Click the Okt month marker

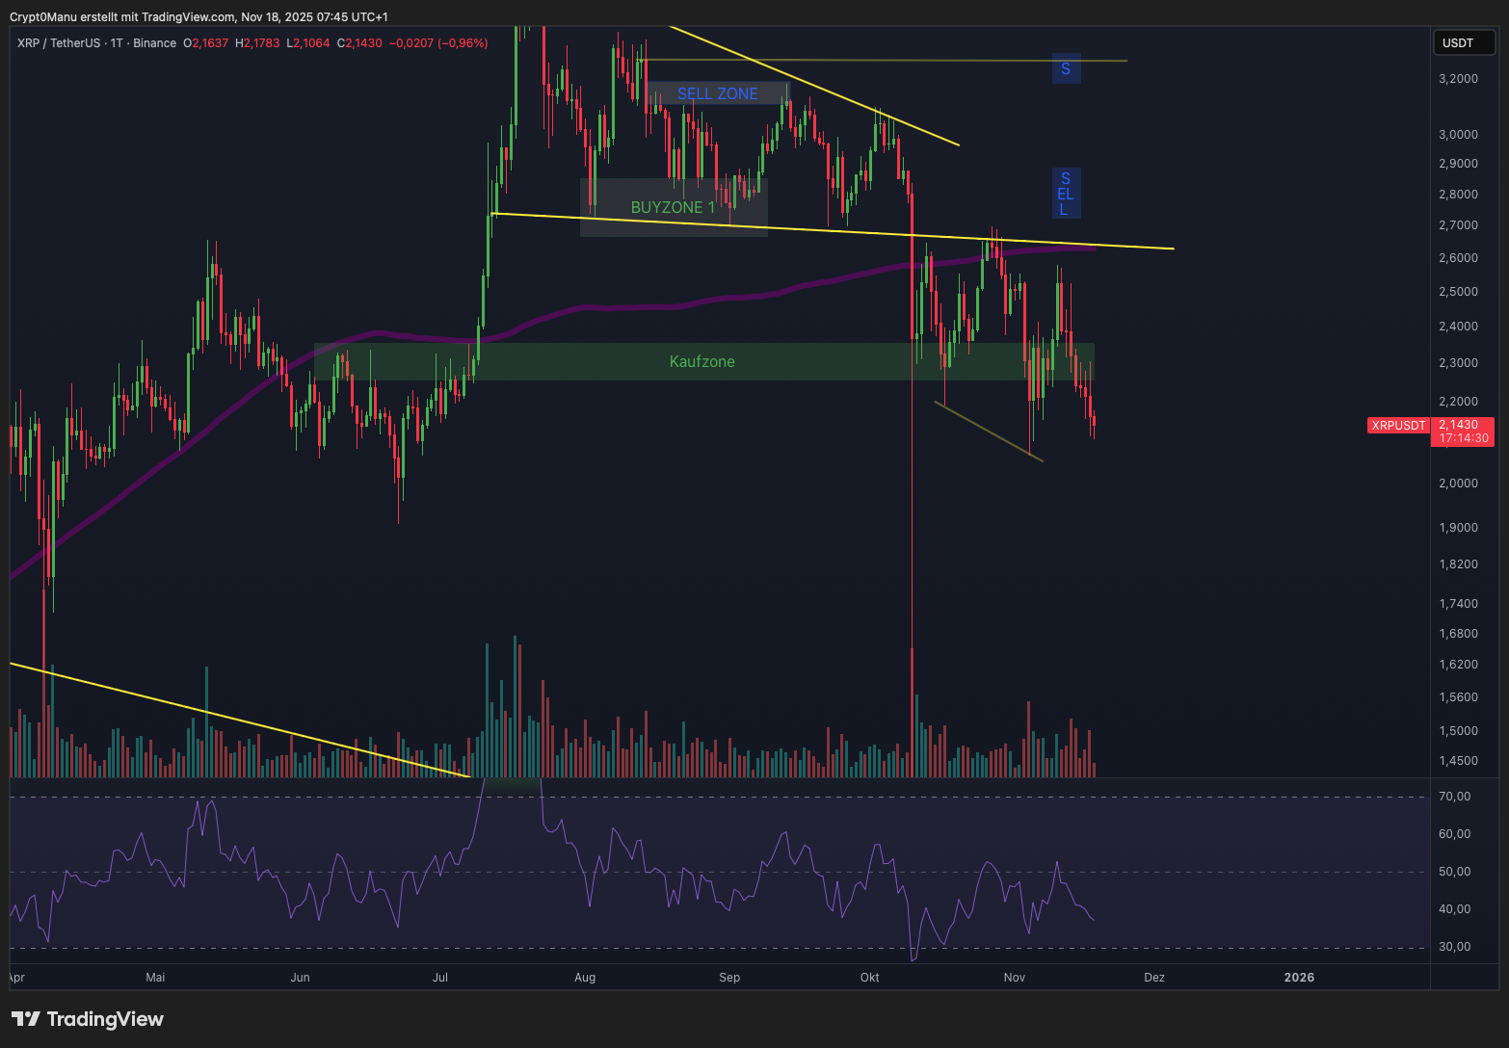coord(869,977)
